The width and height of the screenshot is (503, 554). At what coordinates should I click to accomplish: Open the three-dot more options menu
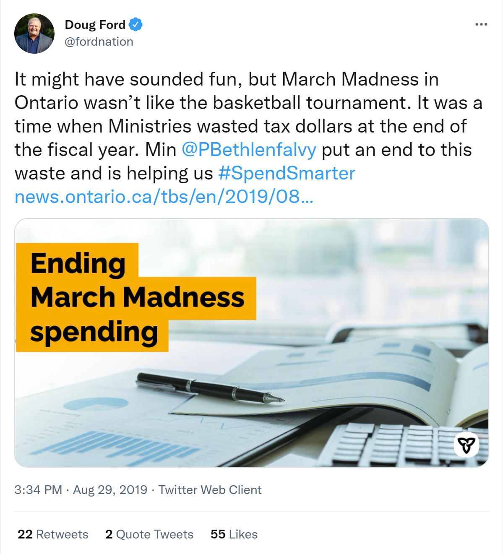point(481,25)
